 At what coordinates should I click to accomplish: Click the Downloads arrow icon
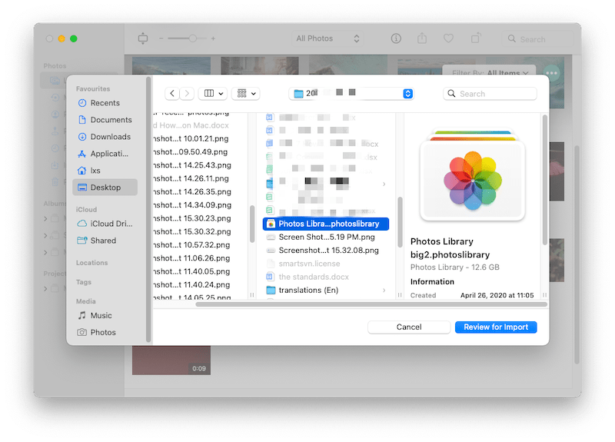pos(82,137)
